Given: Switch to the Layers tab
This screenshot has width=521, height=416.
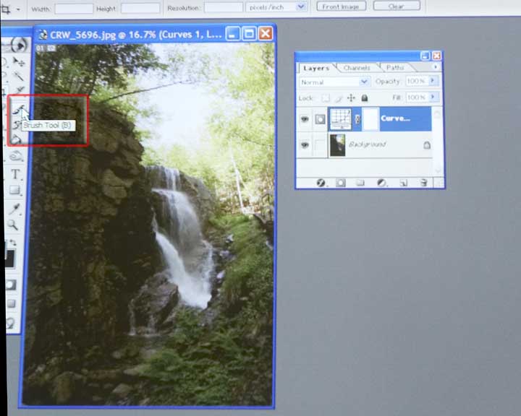Looking at the screenshot, I should point(316,68).
